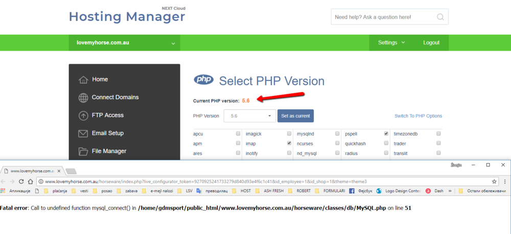The width and height of the screenshot is (511, 234).
Task: Toggle the apcu extension checkbox
Action: pyautogui.click(x=238, y=134)
